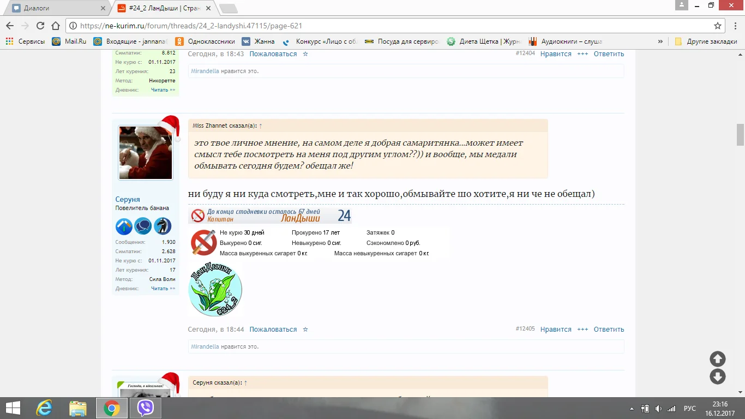Open the Аудиокниги bookmark
745x419 pixels.
565,41
